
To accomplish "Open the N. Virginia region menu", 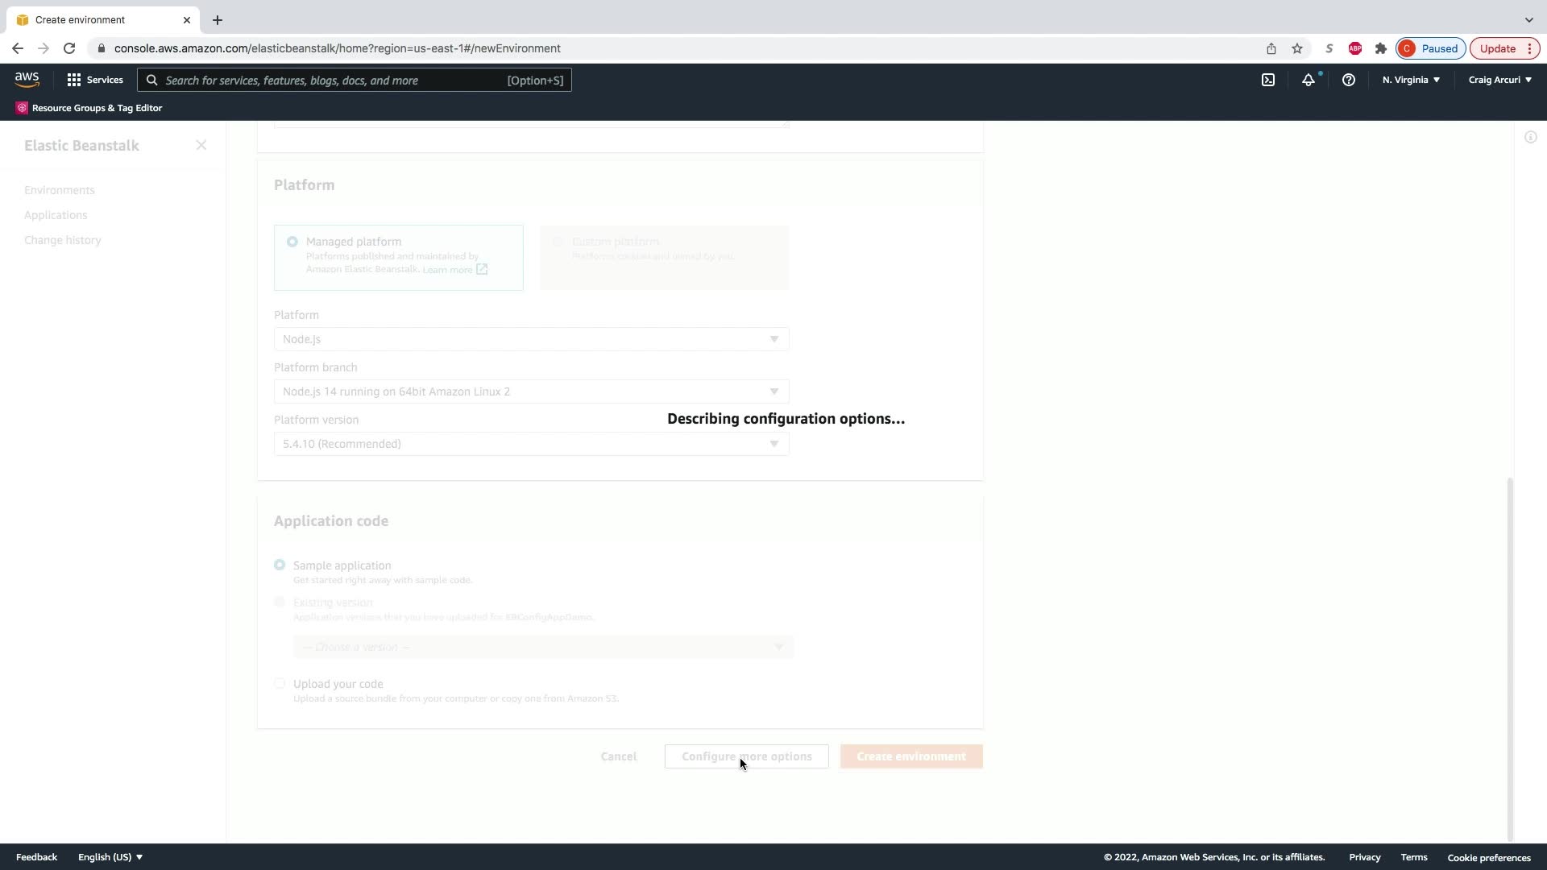I will [1411, 80].
